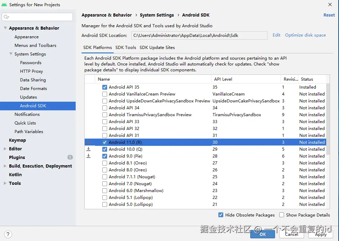This screenshot has width=339, height=241.
Task: Expand the Editor settings group
Action: tap(5, 149)
